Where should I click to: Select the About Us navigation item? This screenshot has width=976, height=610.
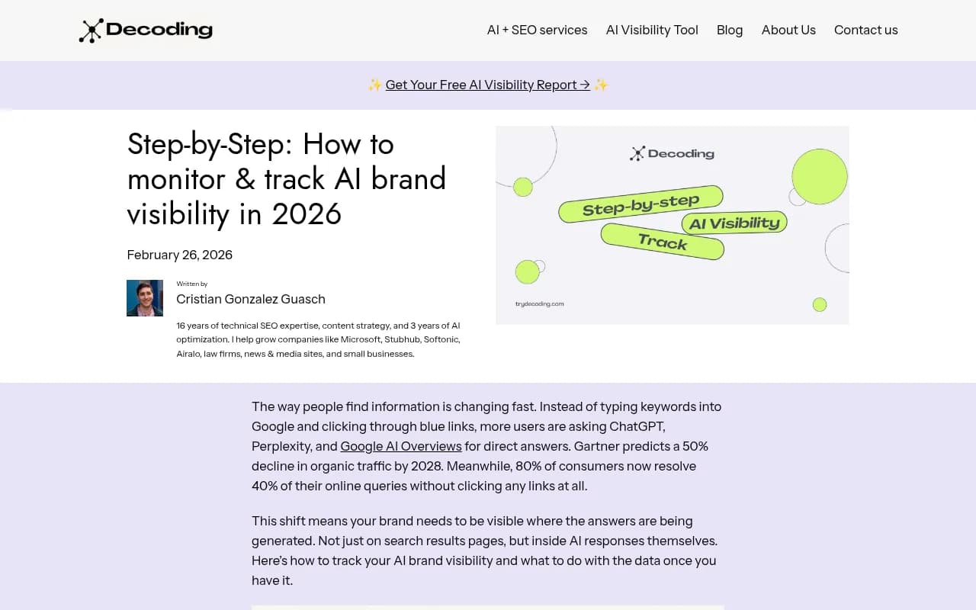click(788, 30)
